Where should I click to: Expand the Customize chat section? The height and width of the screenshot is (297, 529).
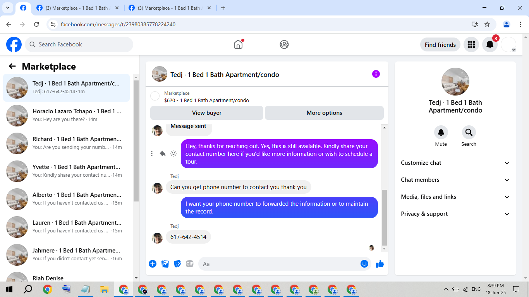pyautogui.click(x=455, y=163)
